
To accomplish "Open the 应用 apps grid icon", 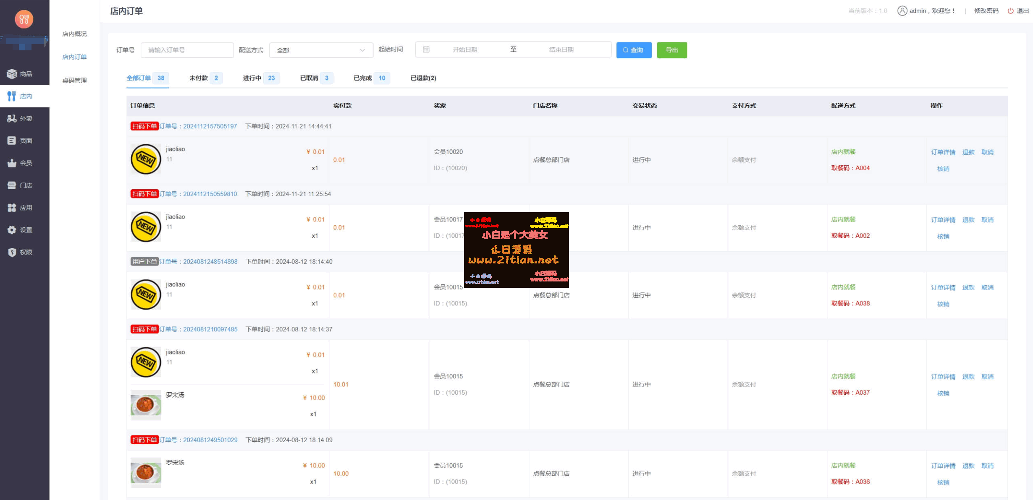I will tap(12, 207).
